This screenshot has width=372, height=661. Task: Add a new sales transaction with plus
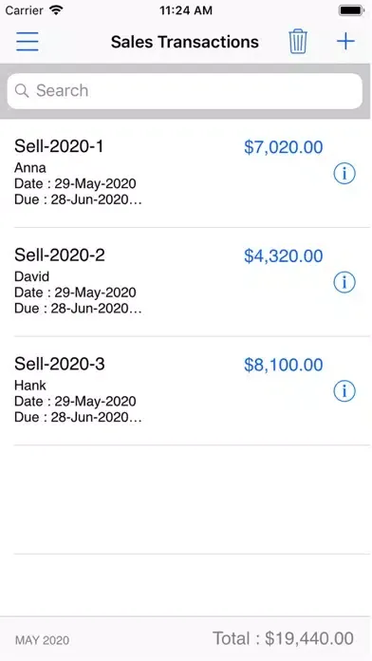pyautogui.click(x=345, y=42)
